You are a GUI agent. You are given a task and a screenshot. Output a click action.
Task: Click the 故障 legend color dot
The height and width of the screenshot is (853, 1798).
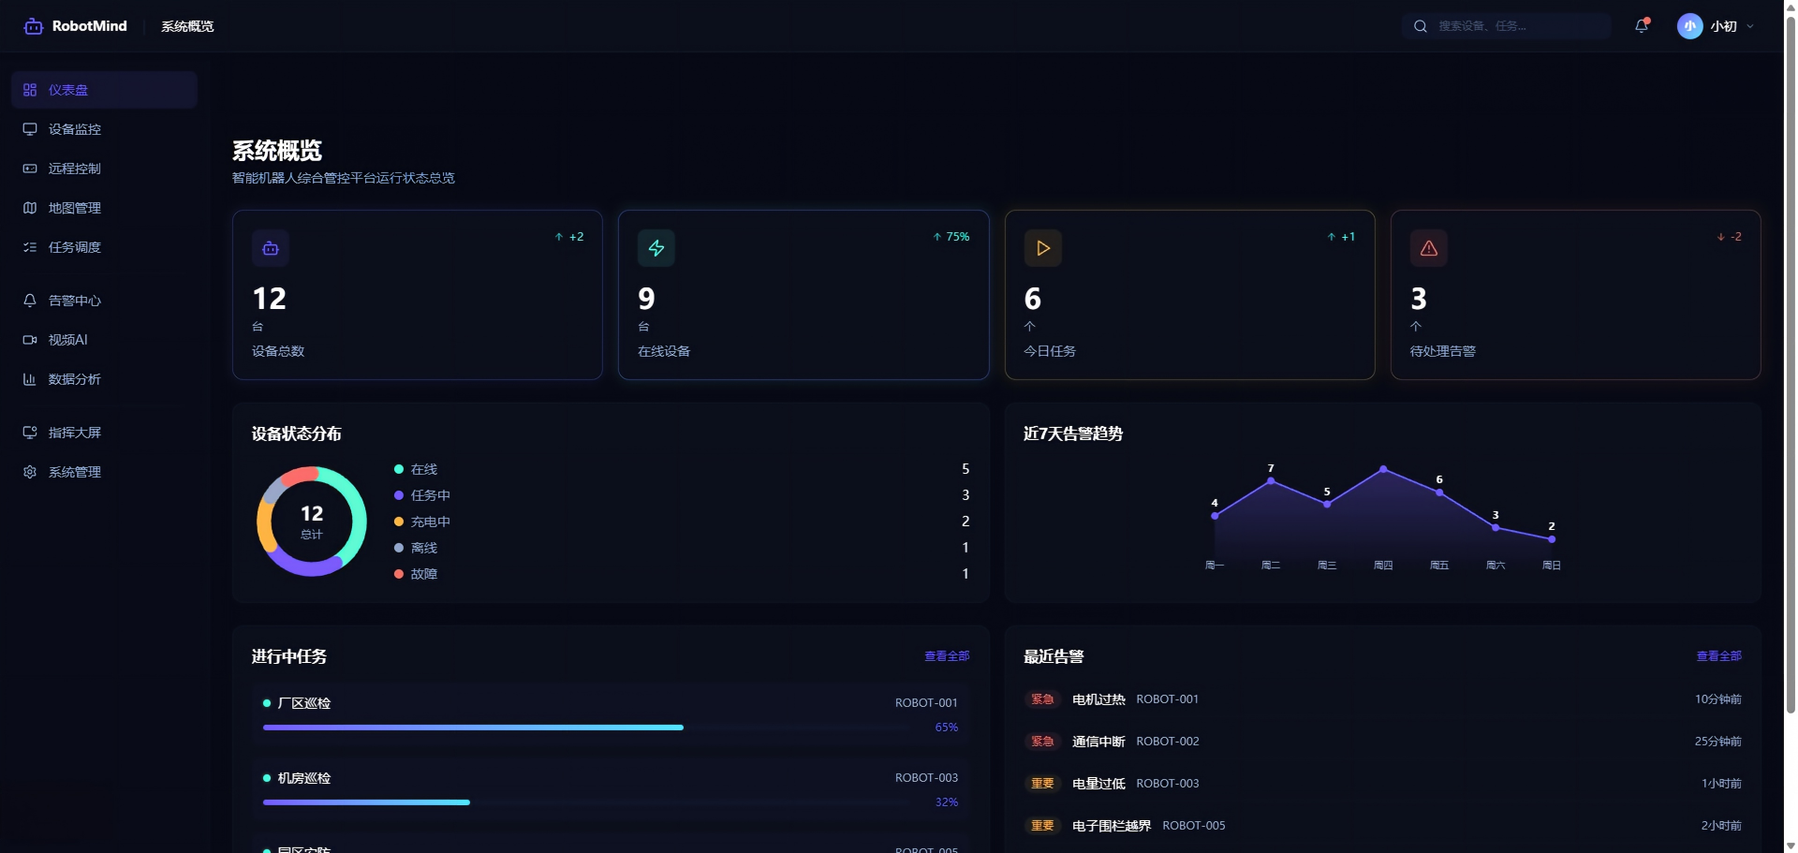tap(399, 574)
